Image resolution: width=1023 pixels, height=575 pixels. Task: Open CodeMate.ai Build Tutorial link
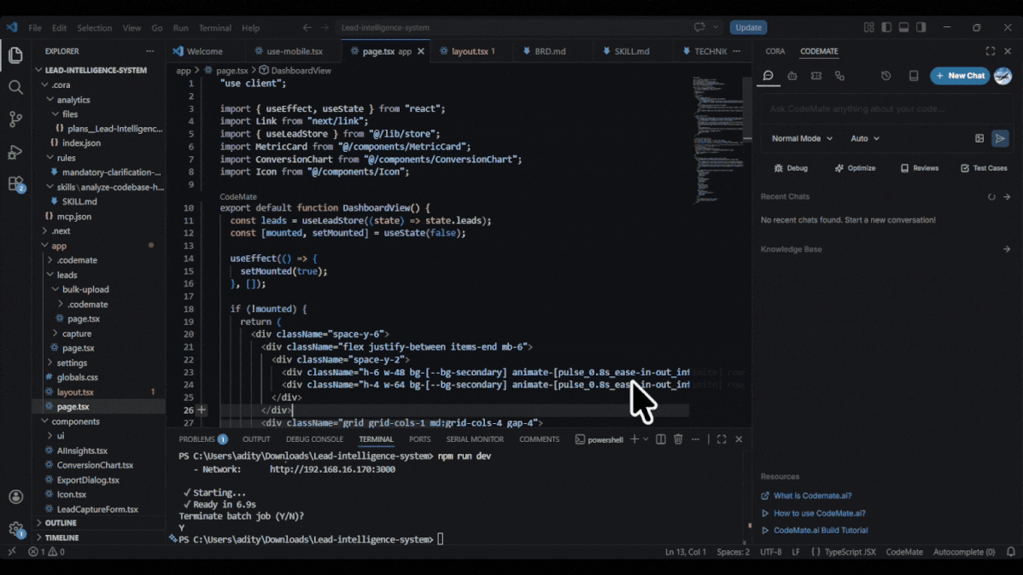[x=820, y=531]
